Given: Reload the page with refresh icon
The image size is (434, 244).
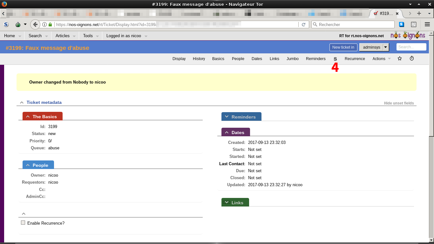Looking at the screenshot, I should 303,24.
